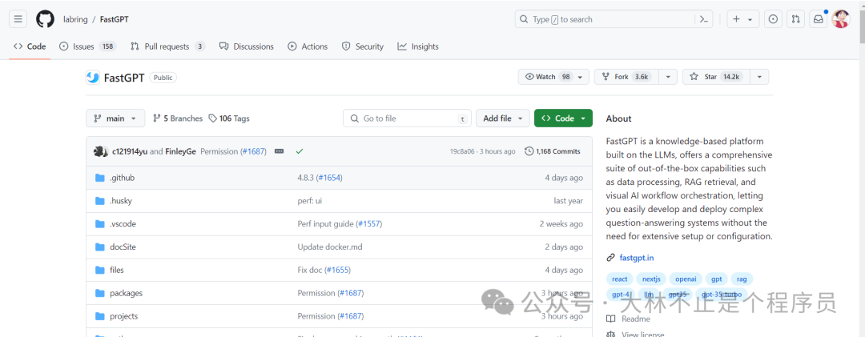The image size is (865, 337).
Task: Expand the commit message ellipsis
Action: coord(280,151)
